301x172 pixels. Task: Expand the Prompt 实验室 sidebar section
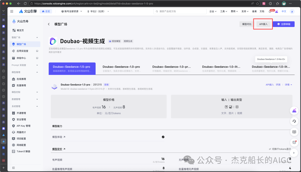point(37,65)
